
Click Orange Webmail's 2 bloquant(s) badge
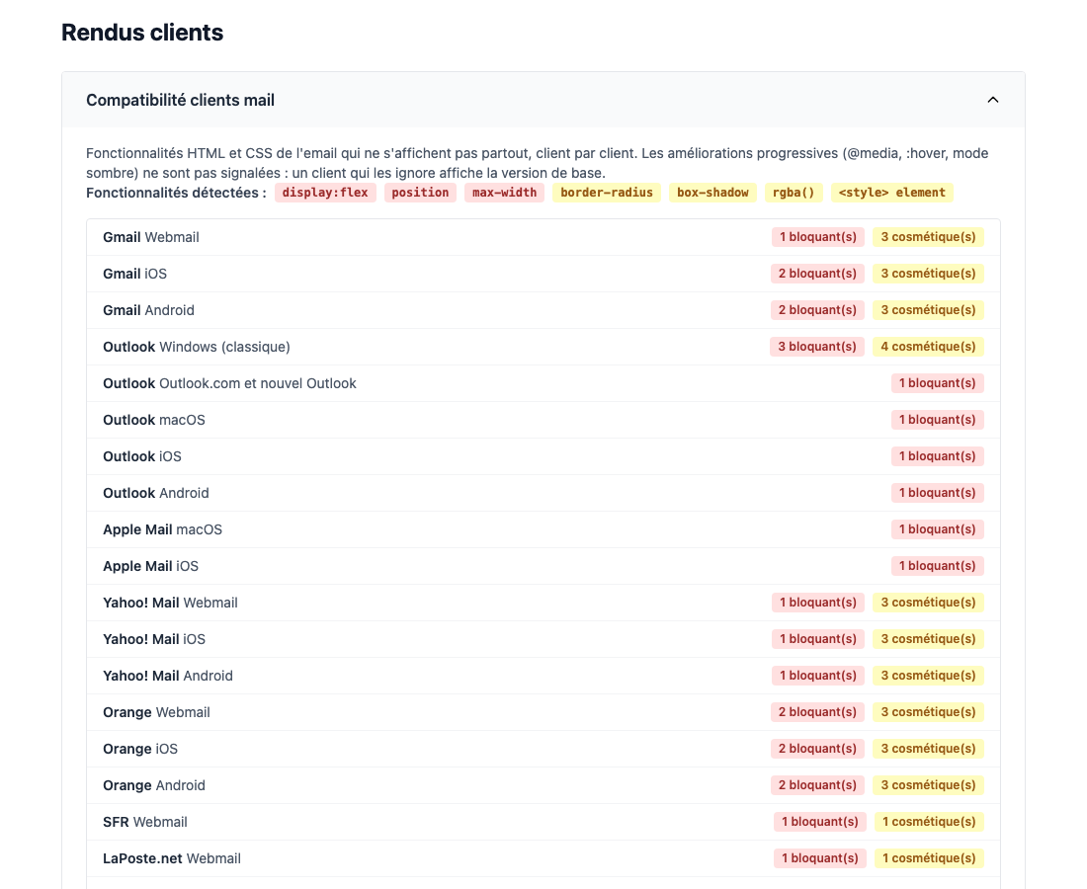[817, 712]
